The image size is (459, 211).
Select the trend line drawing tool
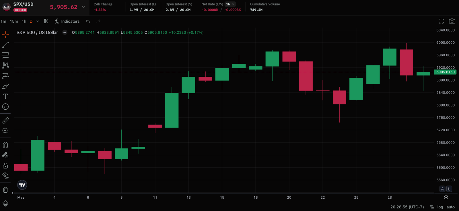point(5,45)
